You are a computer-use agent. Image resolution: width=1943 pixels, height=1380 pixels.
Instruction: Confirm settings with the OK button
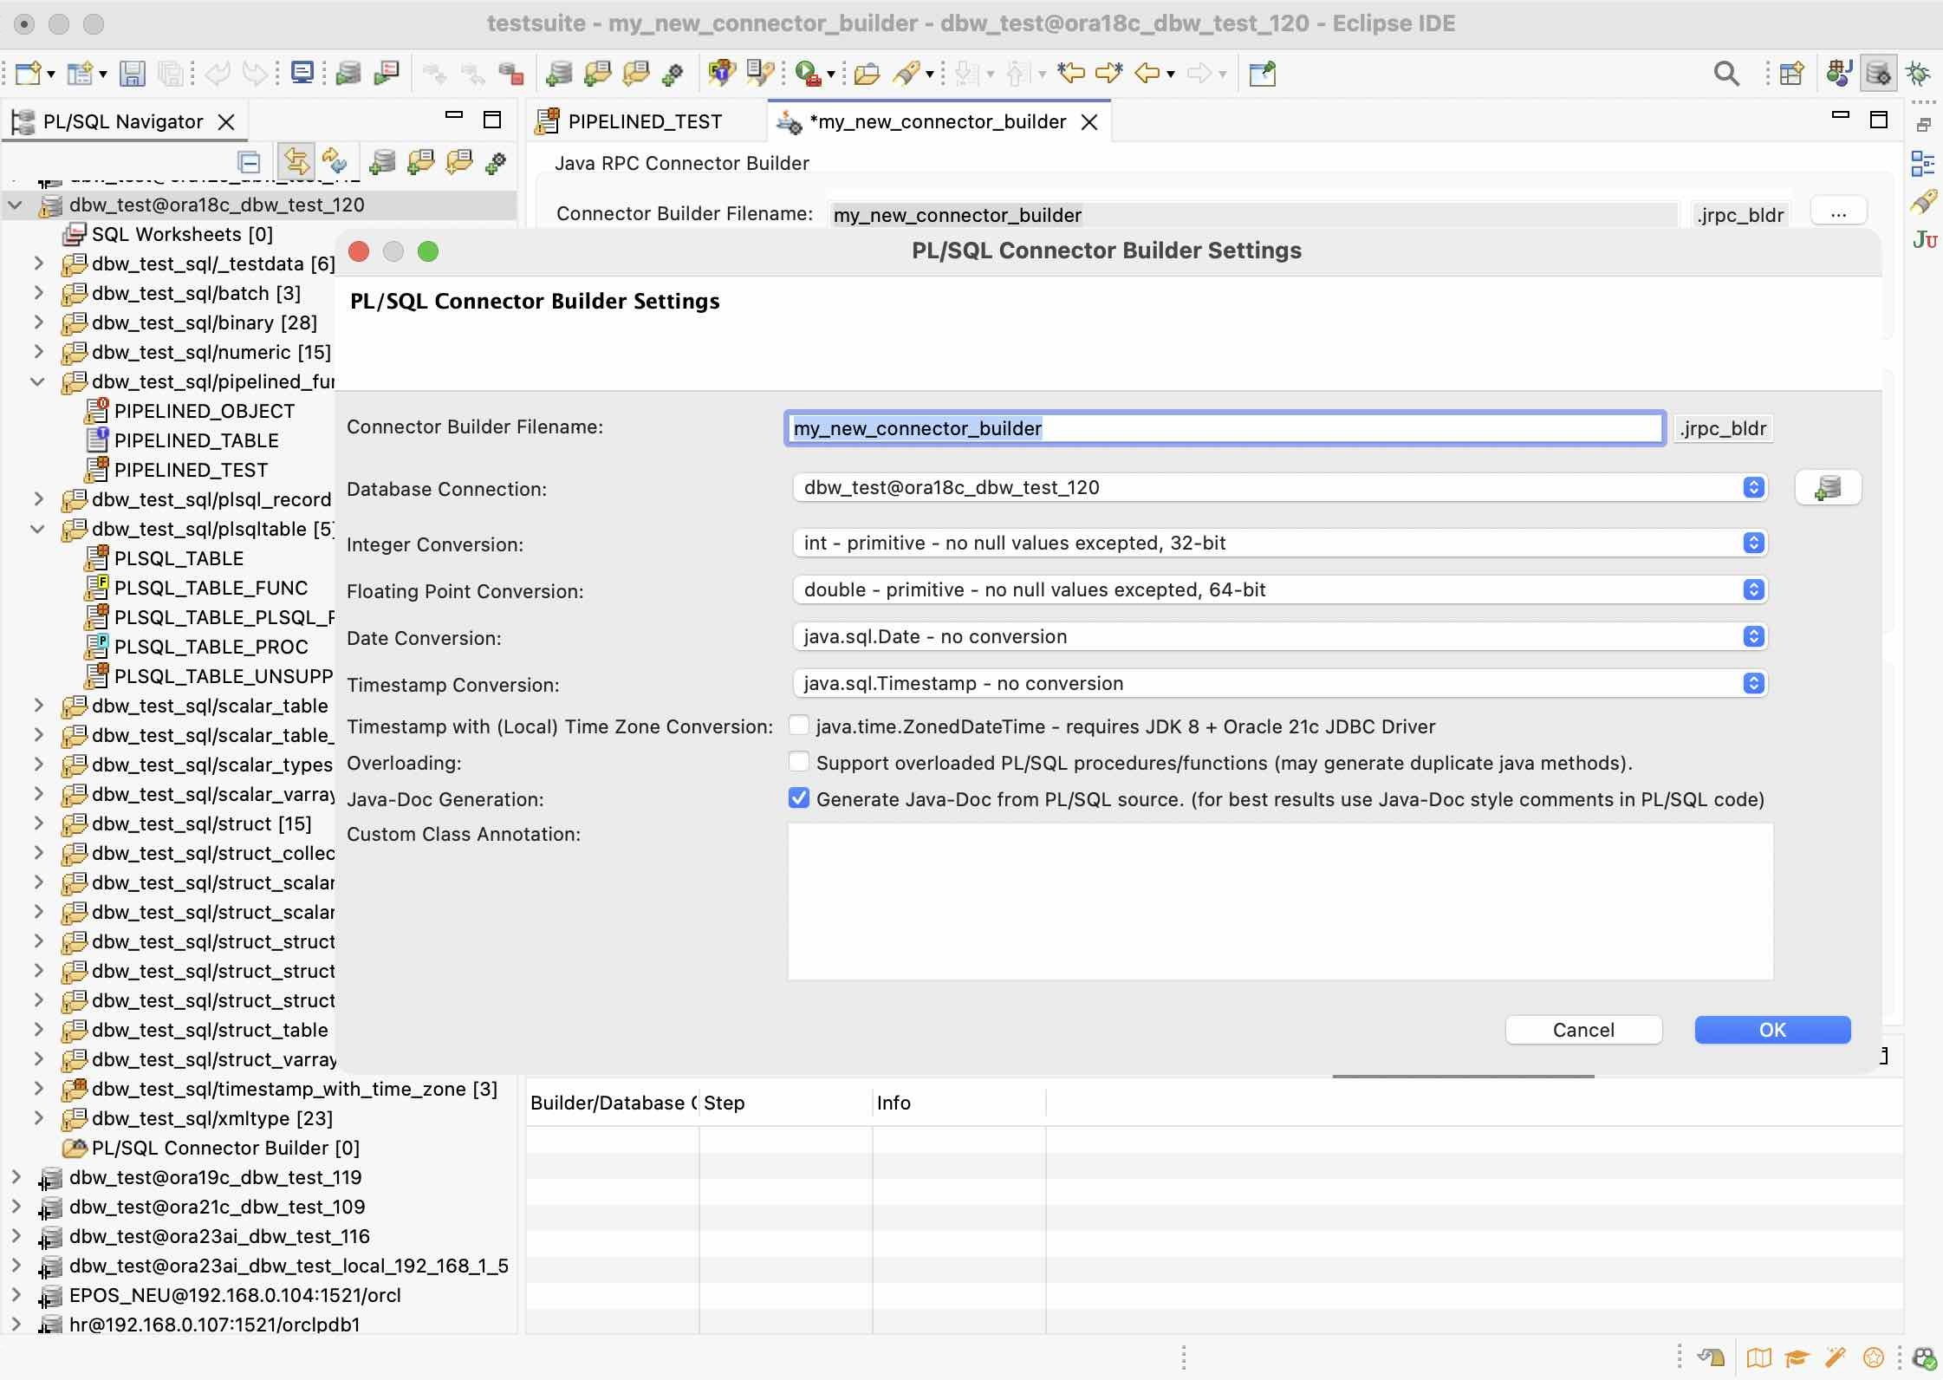point(1771,1030)
